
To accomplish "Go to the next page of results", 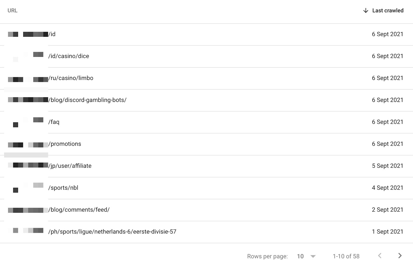I will pos(400,256).
